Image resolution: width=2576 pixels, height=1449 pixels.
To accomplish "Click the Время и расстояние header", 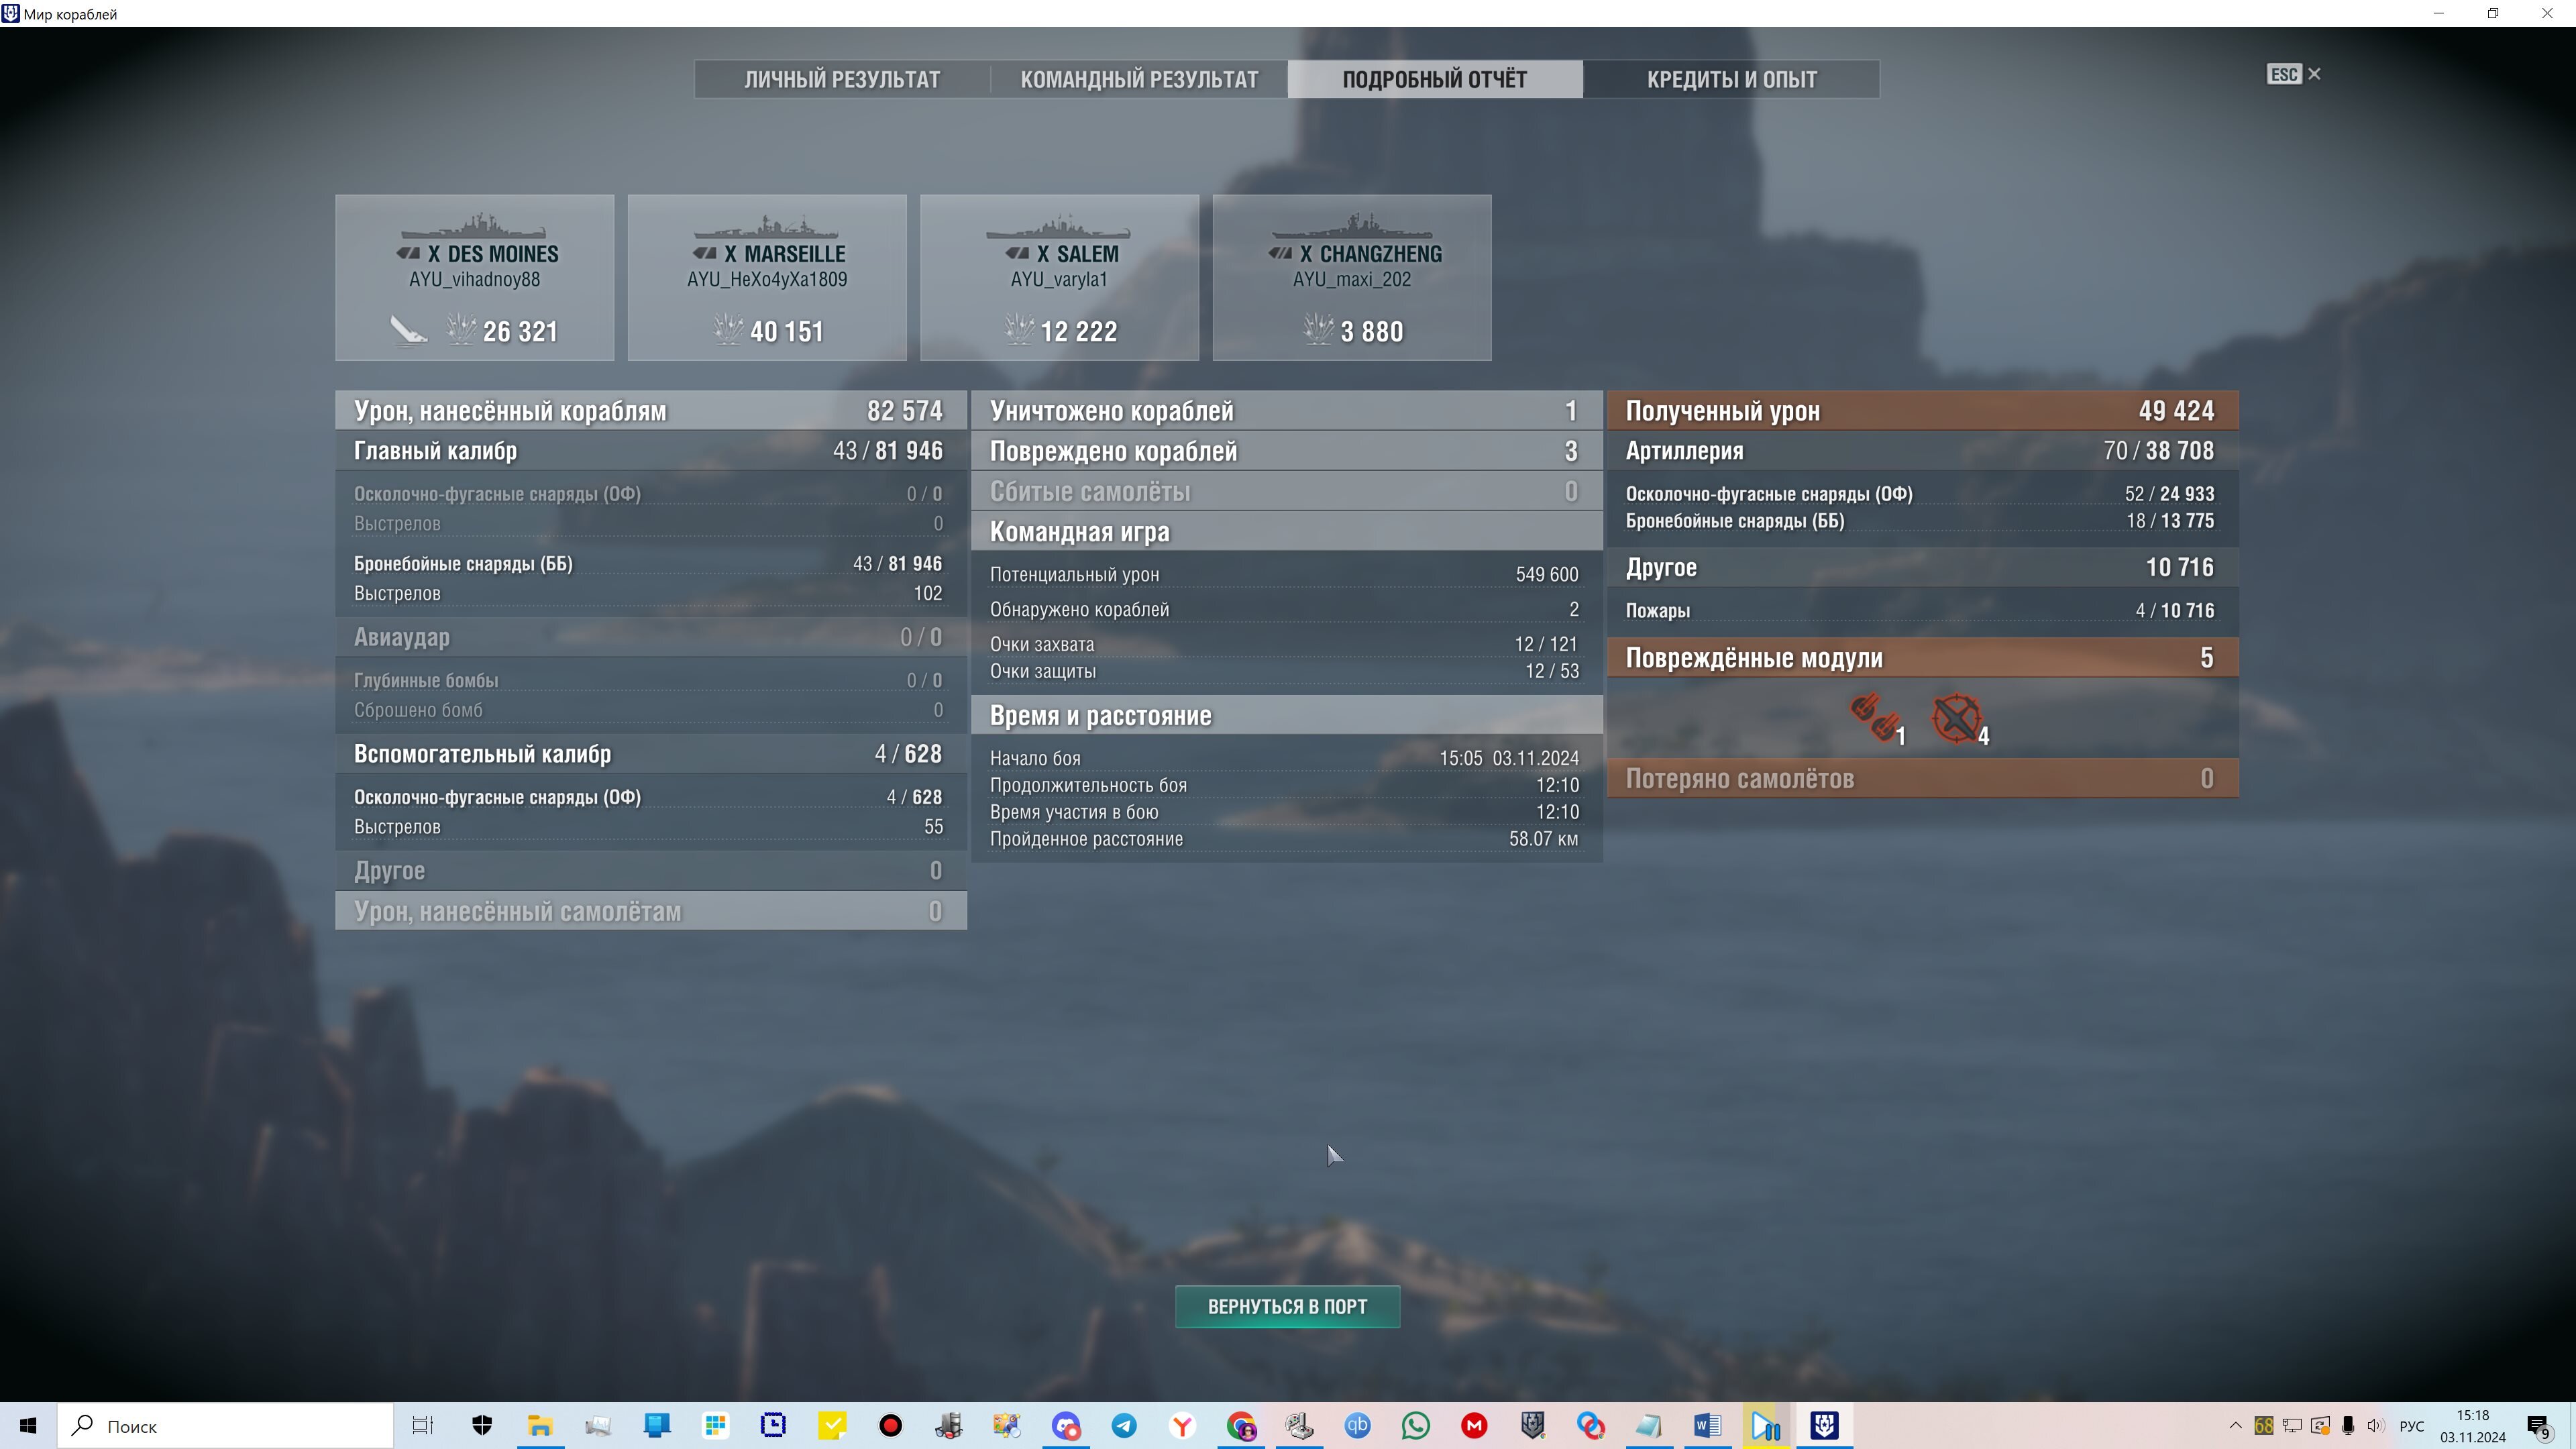I will point(1286,716).
